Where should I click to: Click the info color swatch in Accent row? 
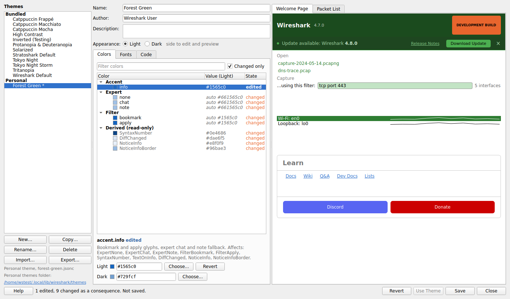coord(115,87)
